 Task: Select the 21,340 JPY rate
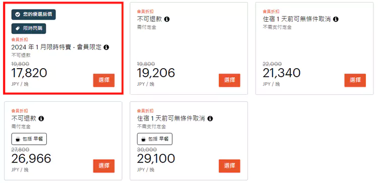tap(355, 80)
